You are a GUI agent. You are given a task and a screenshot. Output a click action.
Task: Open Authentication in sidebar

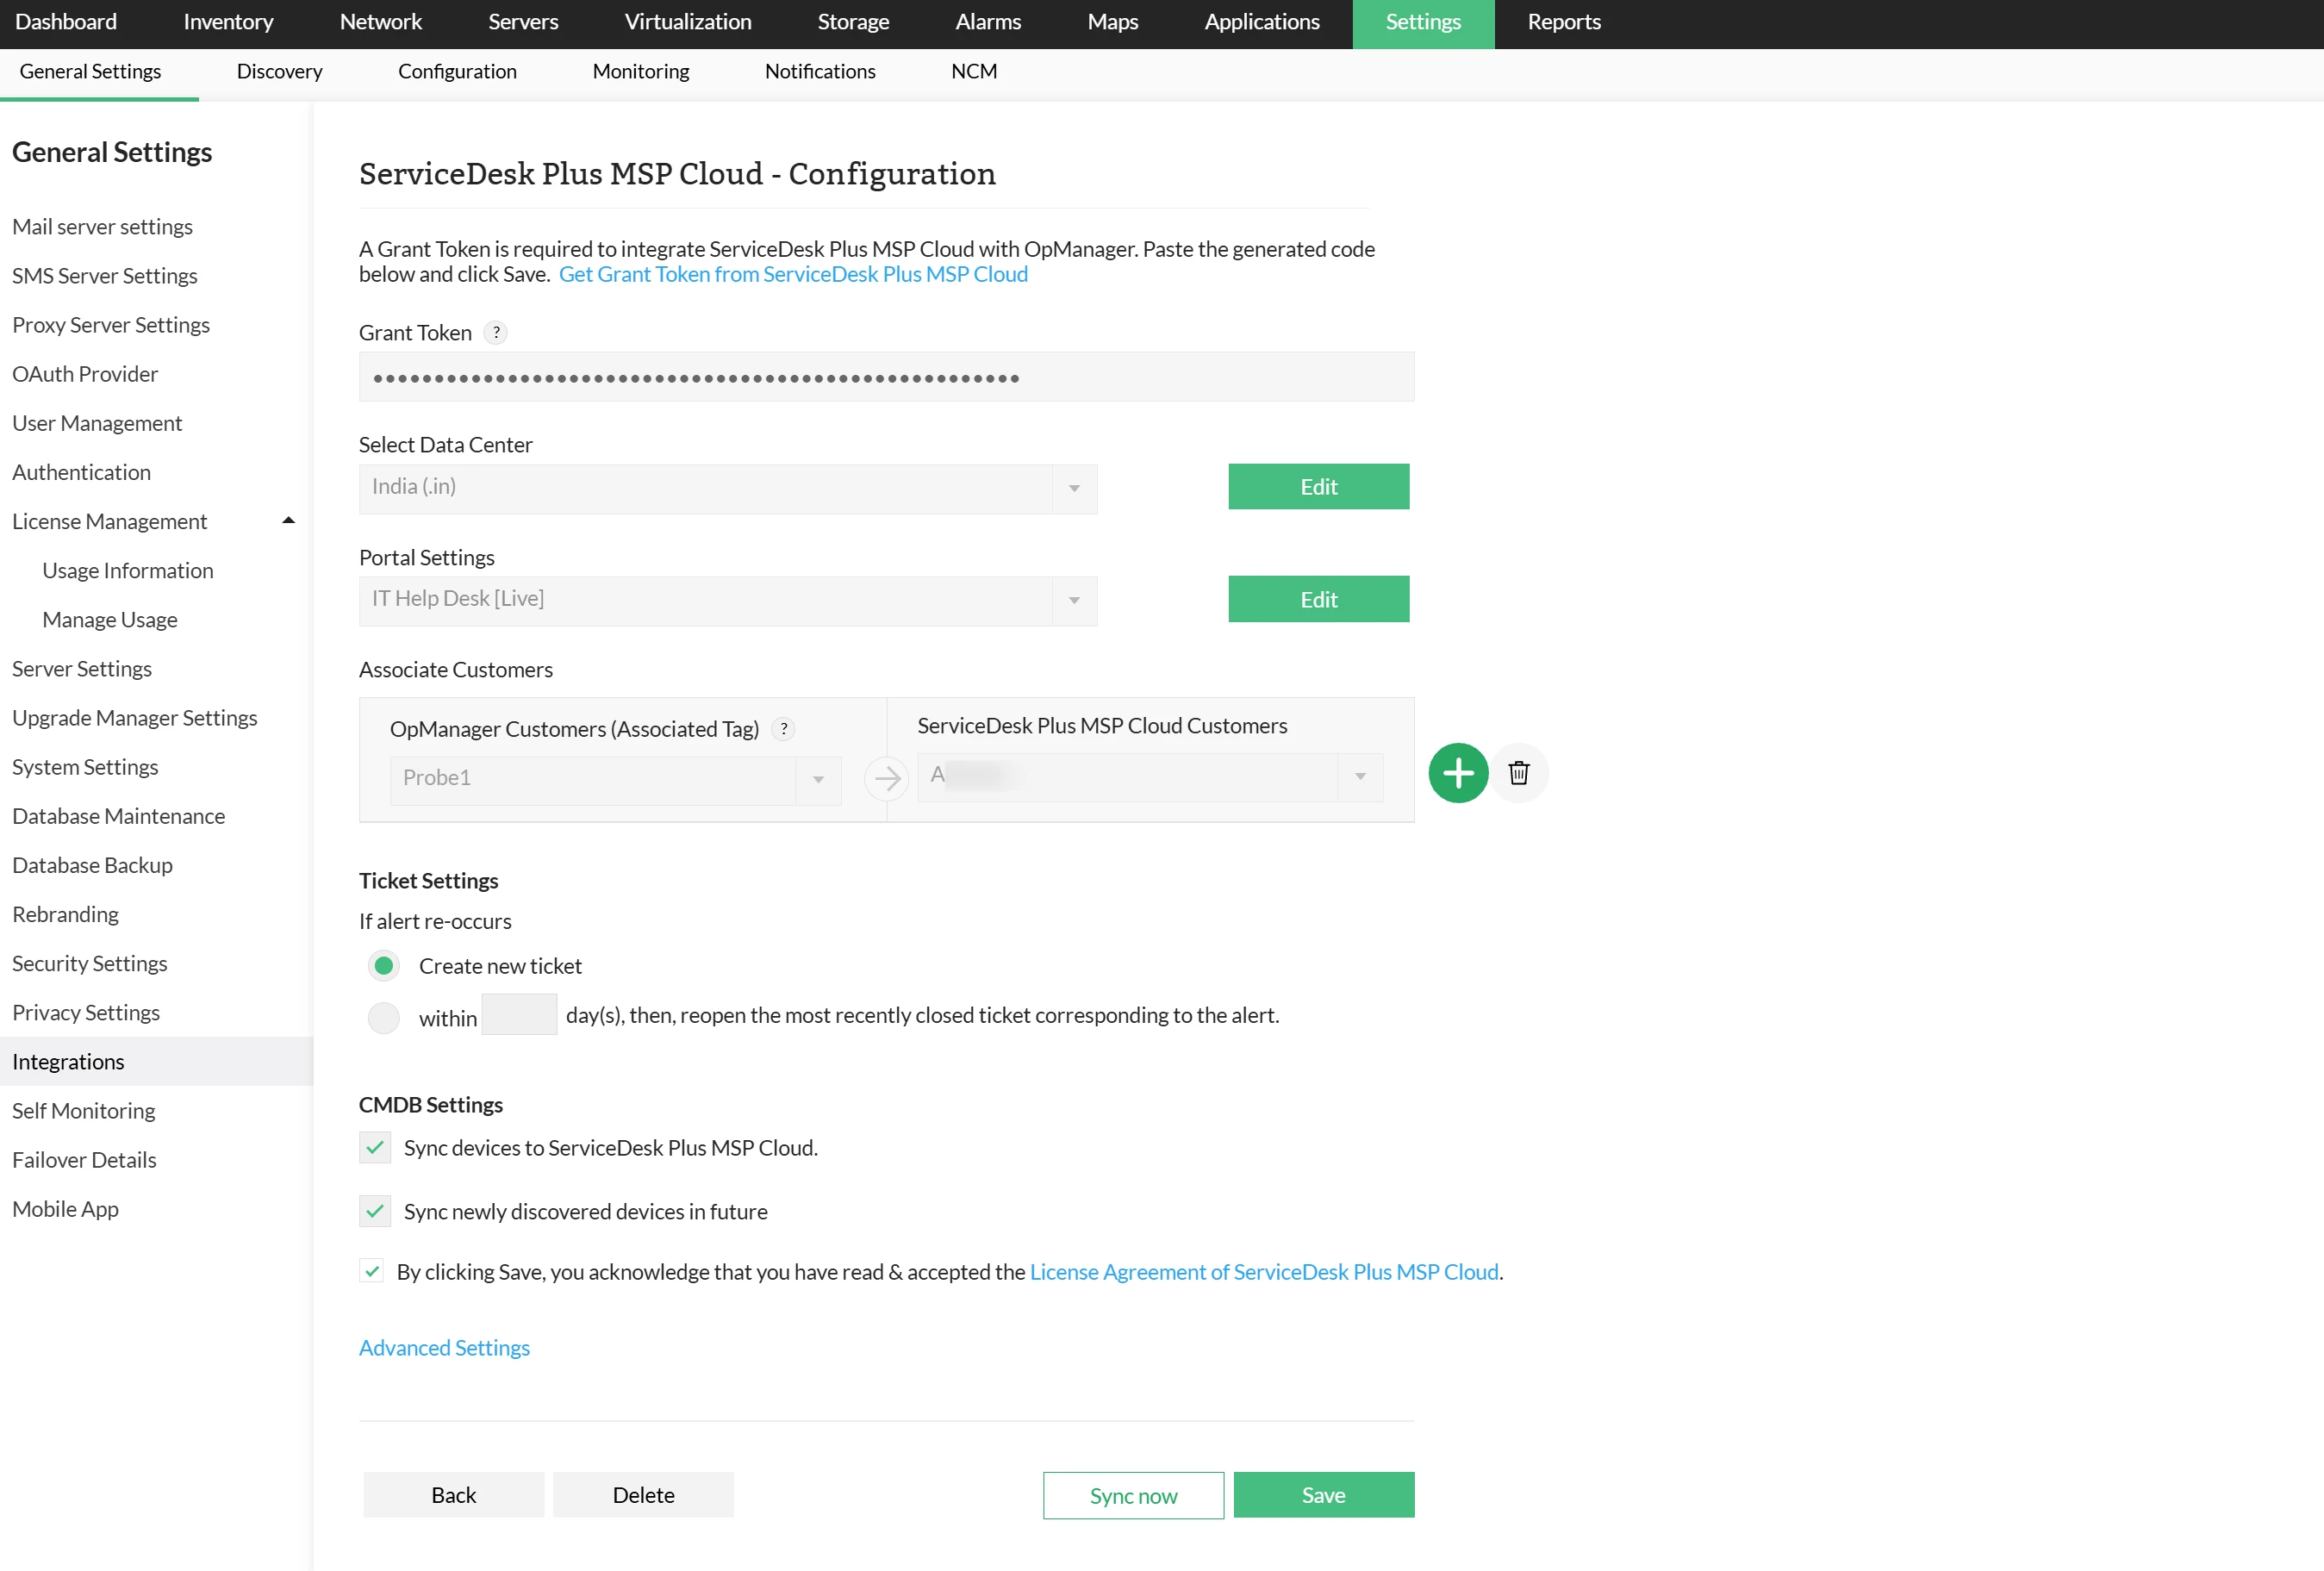81,472
